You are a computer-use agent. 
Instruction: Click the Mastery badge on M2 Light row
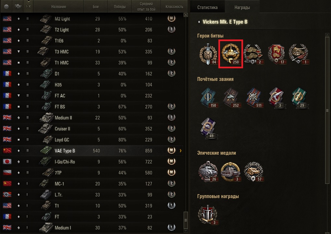click(x=171, y=18)
